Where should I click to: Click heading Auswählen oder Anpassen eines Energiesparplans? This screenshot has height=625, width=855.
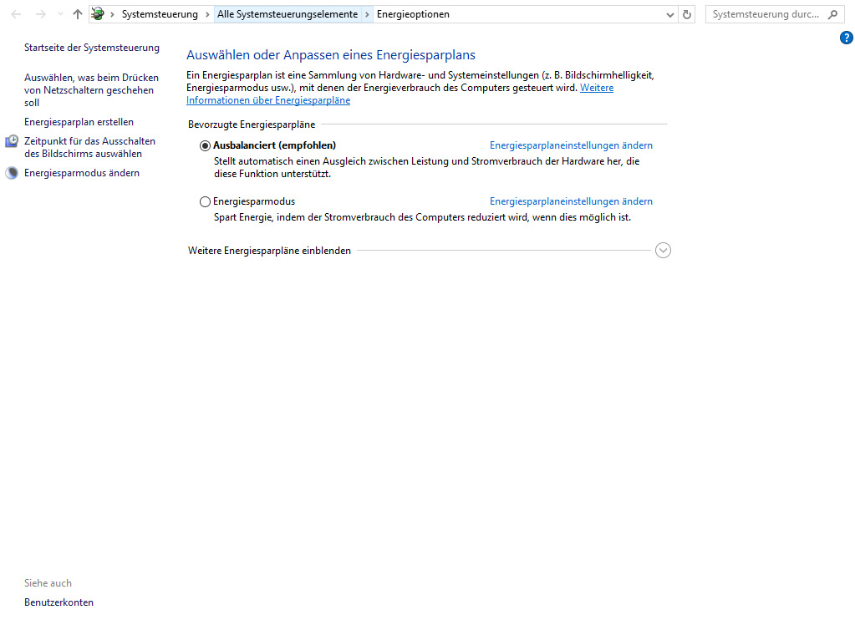(x=331, y=54)
